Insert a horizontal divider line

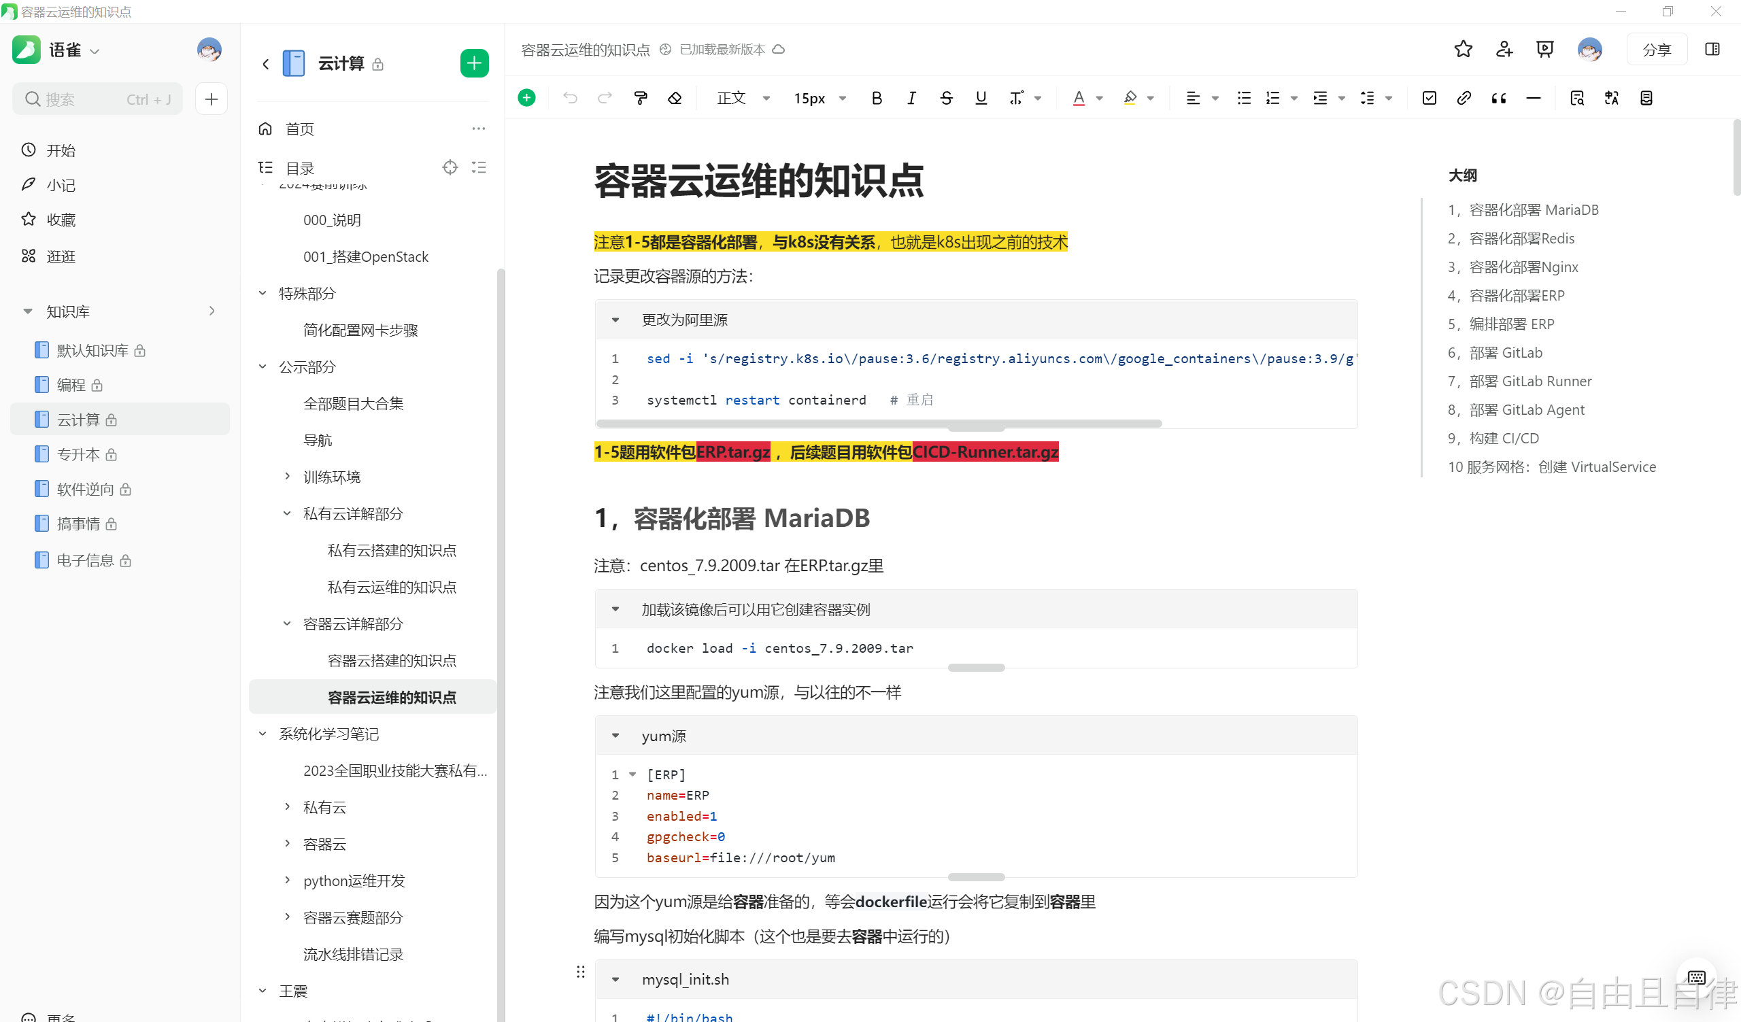coord(1533,98)
